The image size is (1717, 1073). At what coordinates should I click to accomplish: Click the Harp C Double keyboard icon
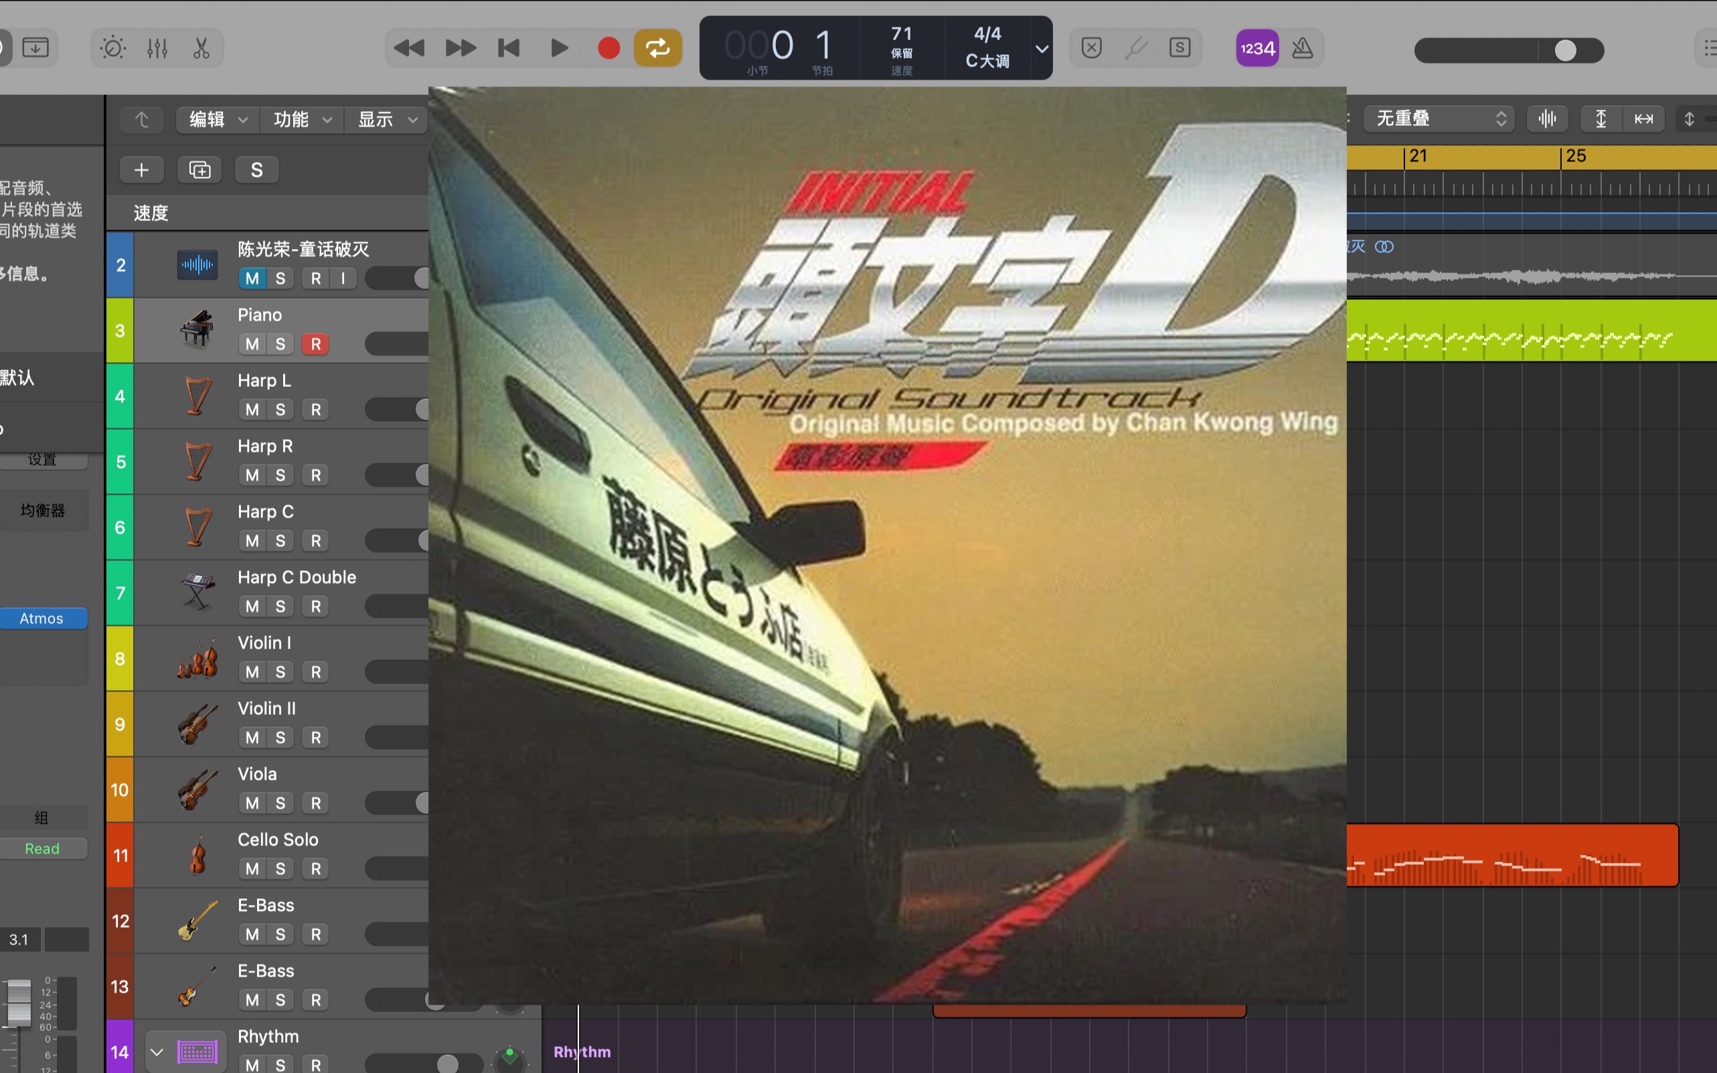click(x=198, y=592)
